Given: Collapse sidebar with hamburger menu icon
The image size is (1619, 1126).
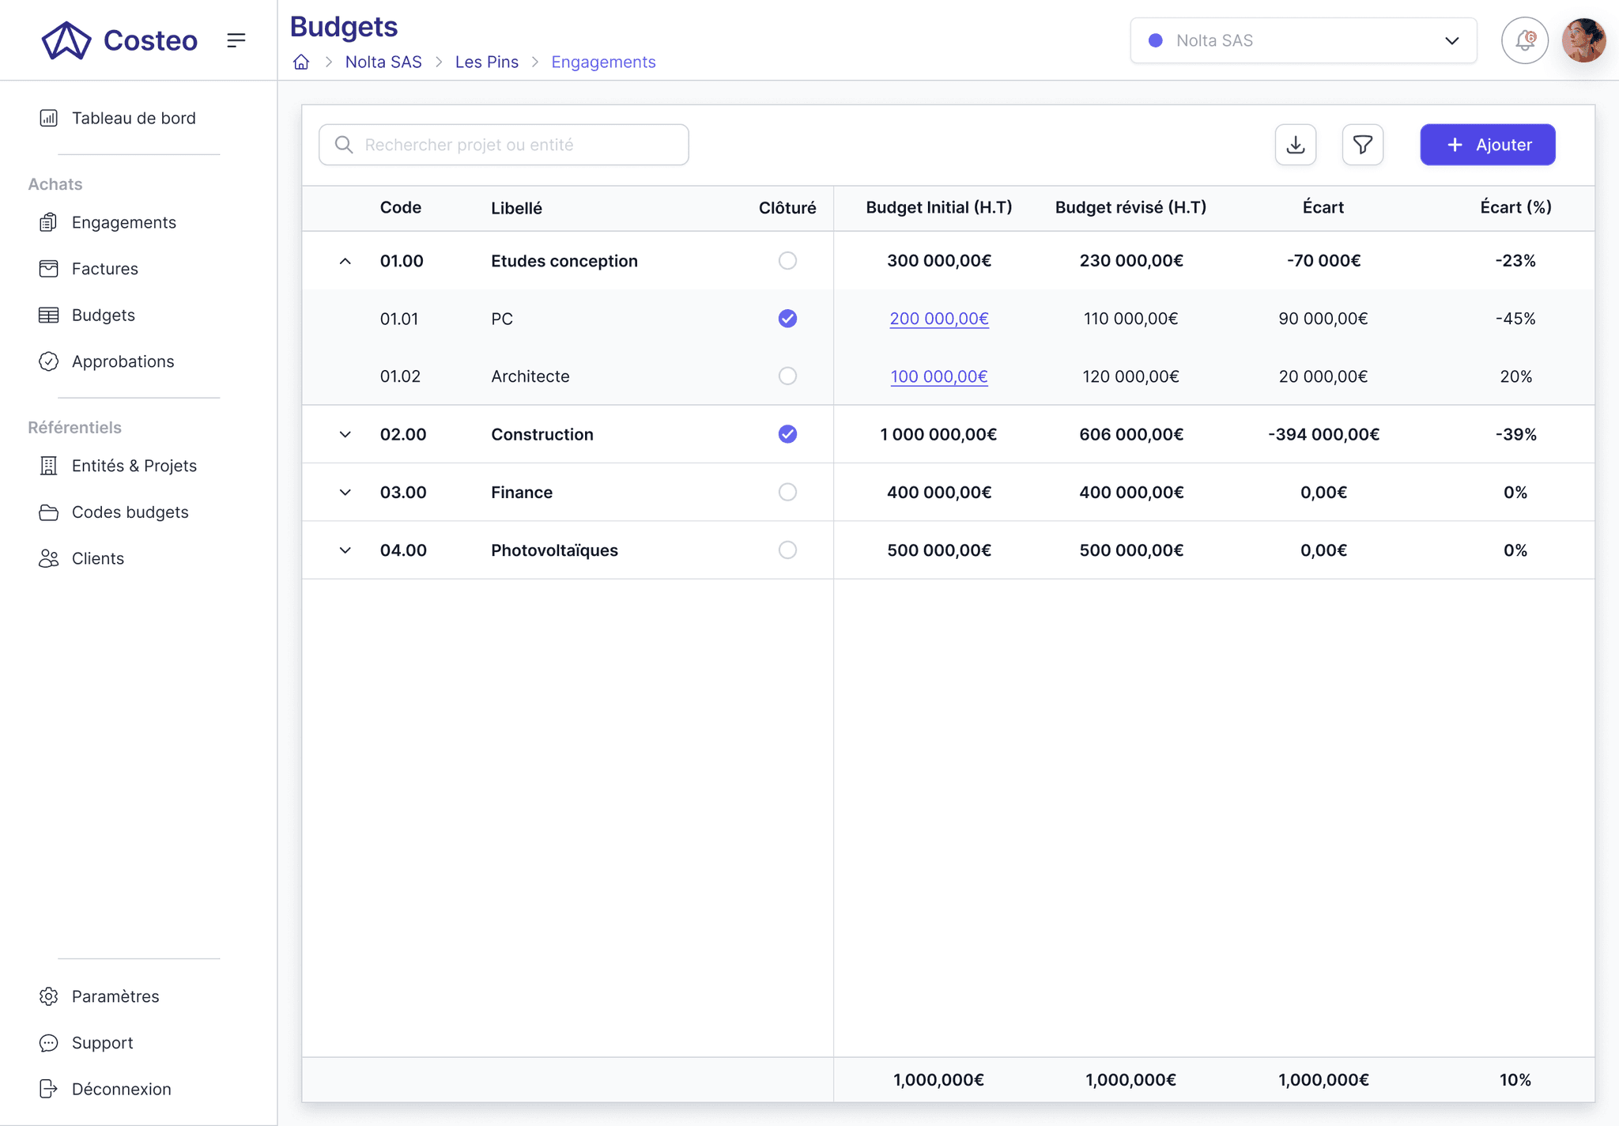Looking at the screenshot, I should pyautogui.click(x=236, y=40).
